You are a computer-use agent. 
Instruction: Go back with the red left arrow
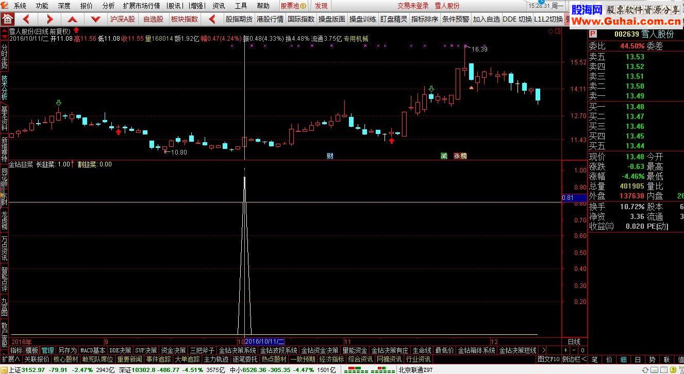click(26, 19)
